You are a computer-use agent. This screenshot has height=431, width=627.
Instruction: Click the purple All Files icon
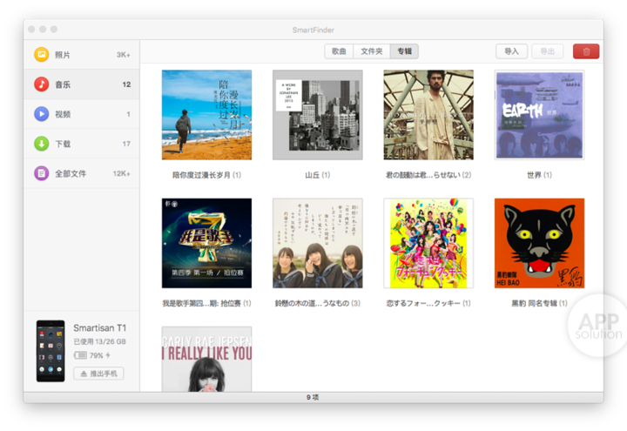pyautogui.click(x=41, y=173)
